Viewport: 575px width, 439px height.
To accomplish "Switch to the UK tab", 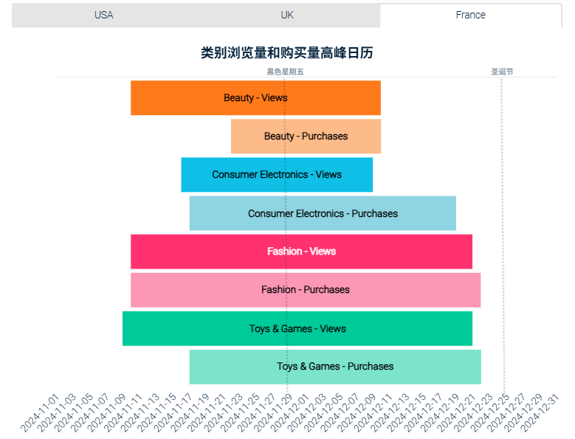I will click(287, 15).
